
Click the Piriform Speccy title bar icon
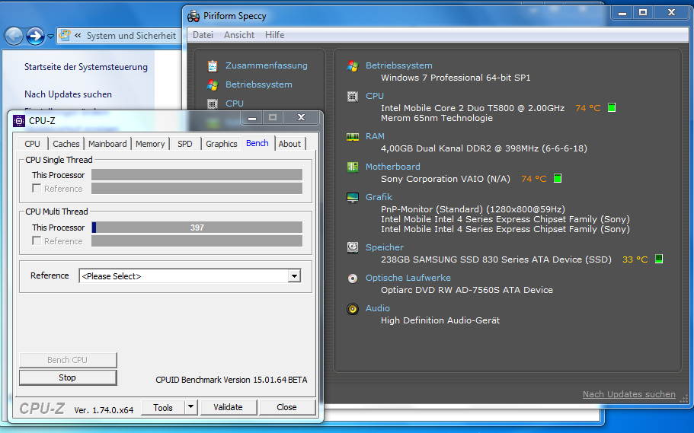(x=193, y=17)
